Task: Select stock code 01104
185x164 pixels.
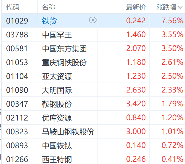Action: pyautogui.click(x=17, y=76)
